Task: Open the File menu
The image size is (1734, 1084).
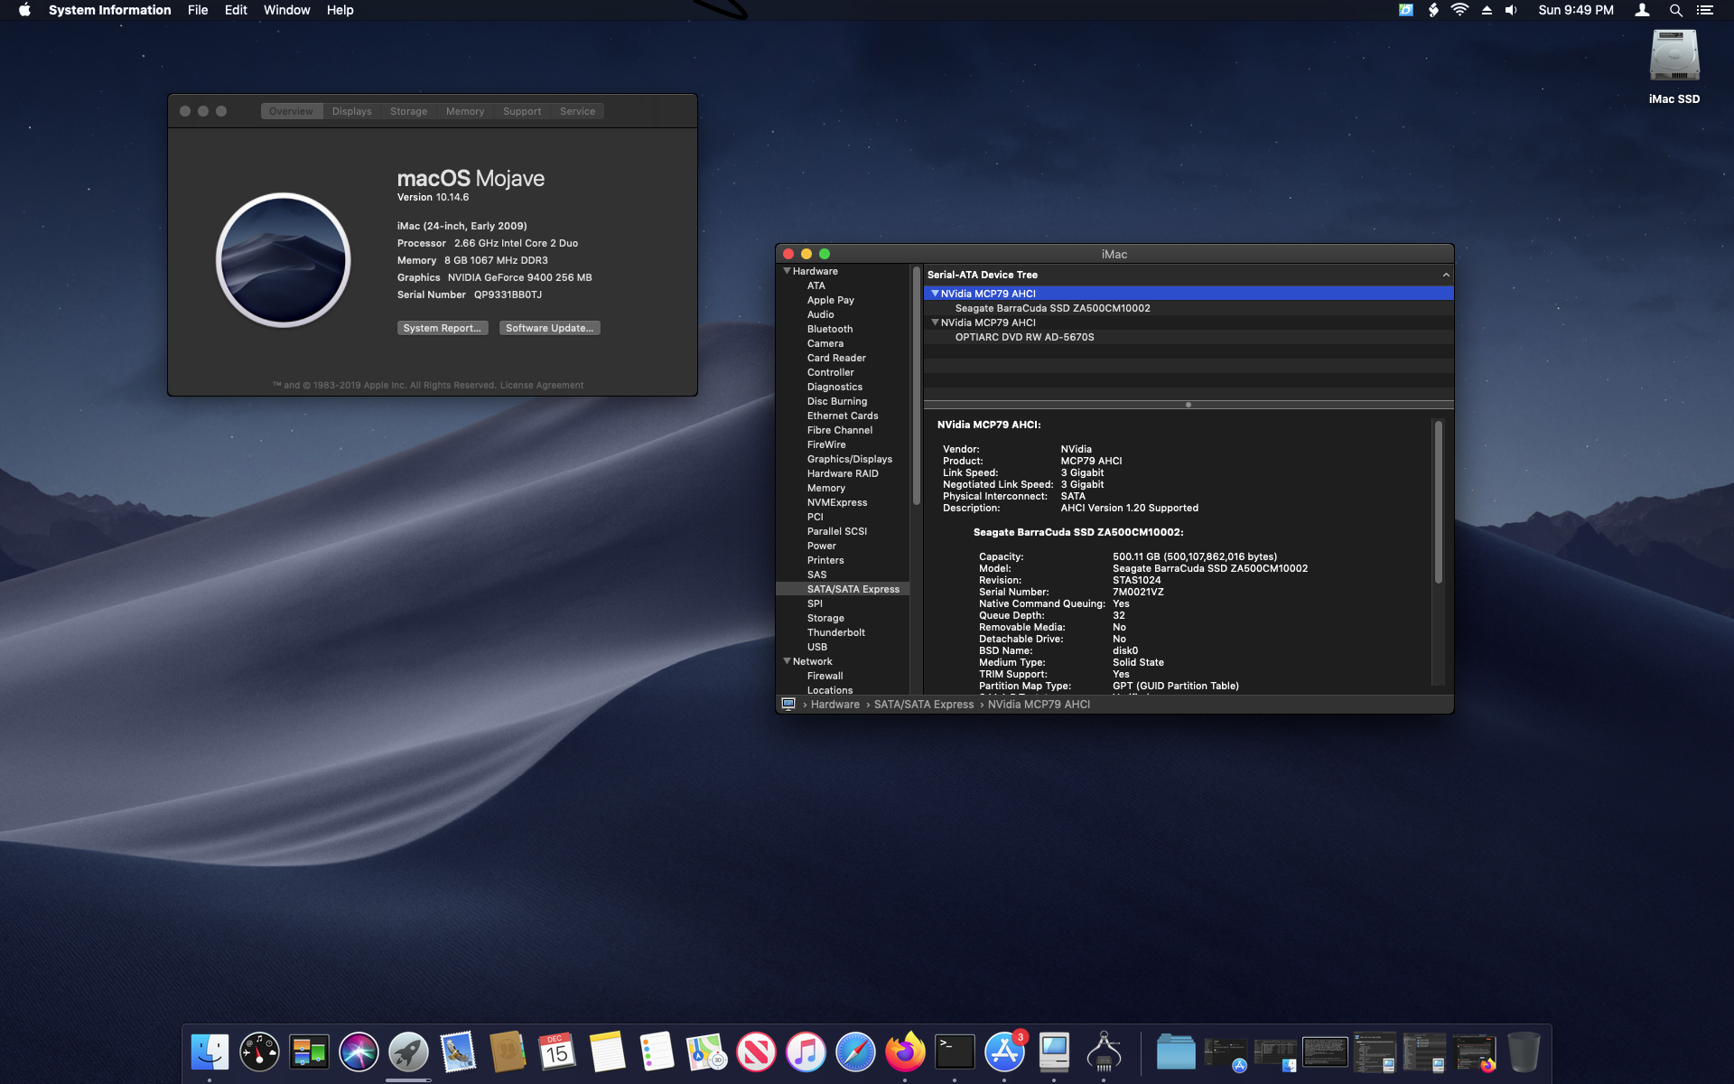Action: 198,10
